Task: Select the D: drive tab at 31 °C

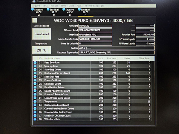Action: pos(53,12)
